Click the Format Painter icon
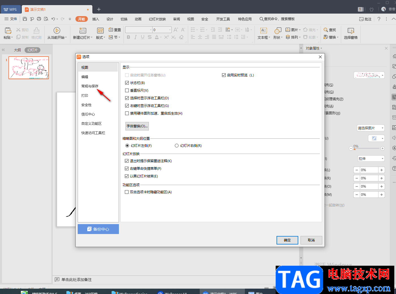This screenshot has height=294, width=396. (36, 30)
